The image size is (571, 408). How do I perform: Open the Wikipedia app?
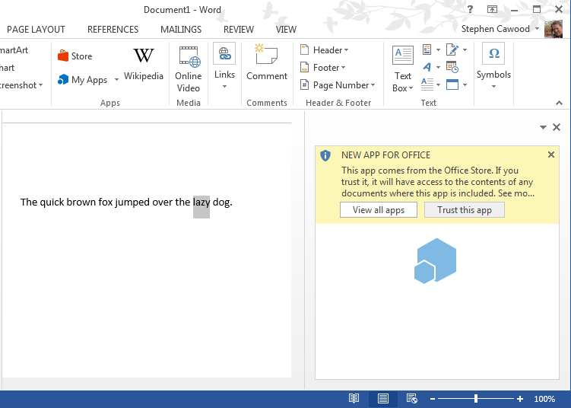(144, 64)
